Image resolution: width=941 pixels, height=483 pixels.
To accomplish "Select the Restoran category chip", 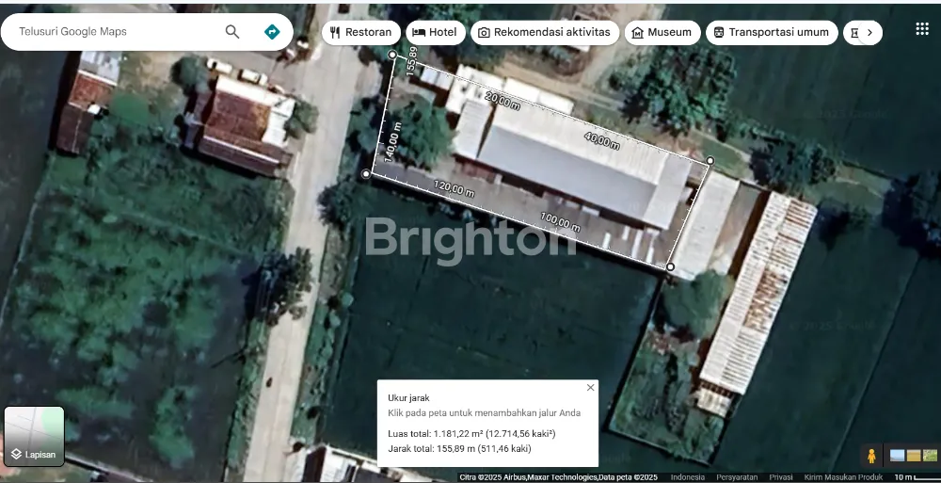I will pyautogui.click(x=361, y=32).
